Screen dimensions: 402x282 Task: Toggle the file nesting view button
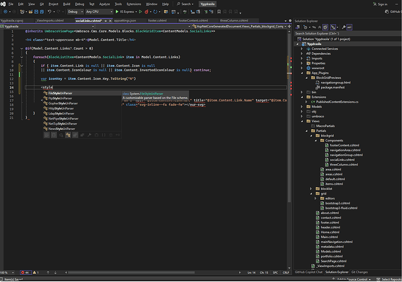point(333,27)
